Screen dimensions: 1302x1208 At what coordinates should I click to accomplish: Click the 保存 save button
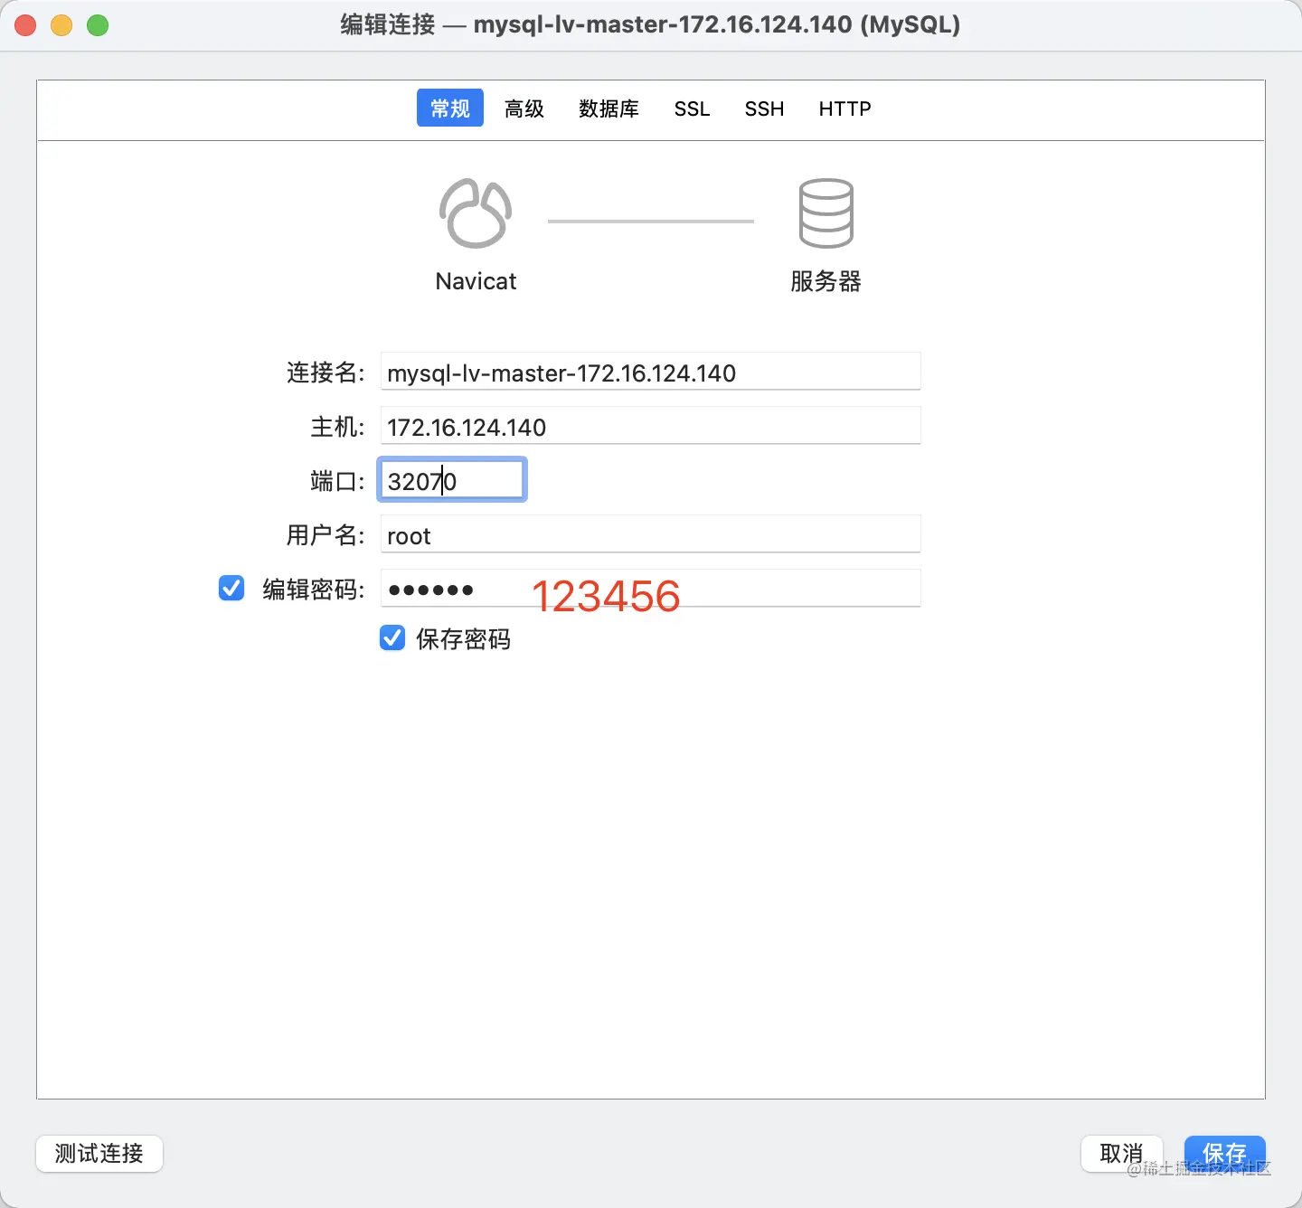(x=1224, y=1154)
